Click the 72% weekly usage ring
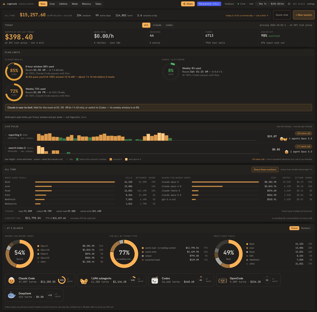317x312 pixels. click(x=14, y=92)
